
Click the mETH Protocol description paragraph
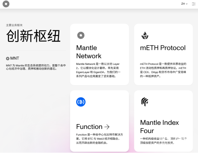pyautogui.click(x=163, y=70)
